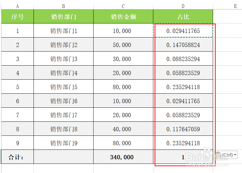
Task: Click the Paste Options (Ctrl) clipboard icon
Action: pos(218,155)
